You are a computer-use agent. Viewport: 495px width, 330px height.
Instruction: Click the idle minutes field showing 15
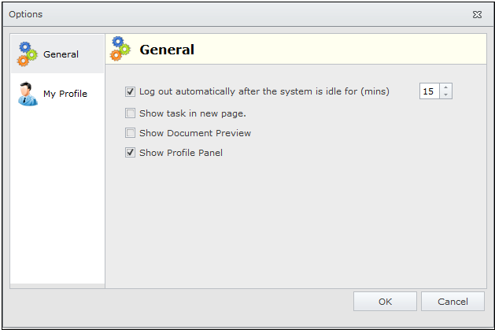[x=429, y=91]
